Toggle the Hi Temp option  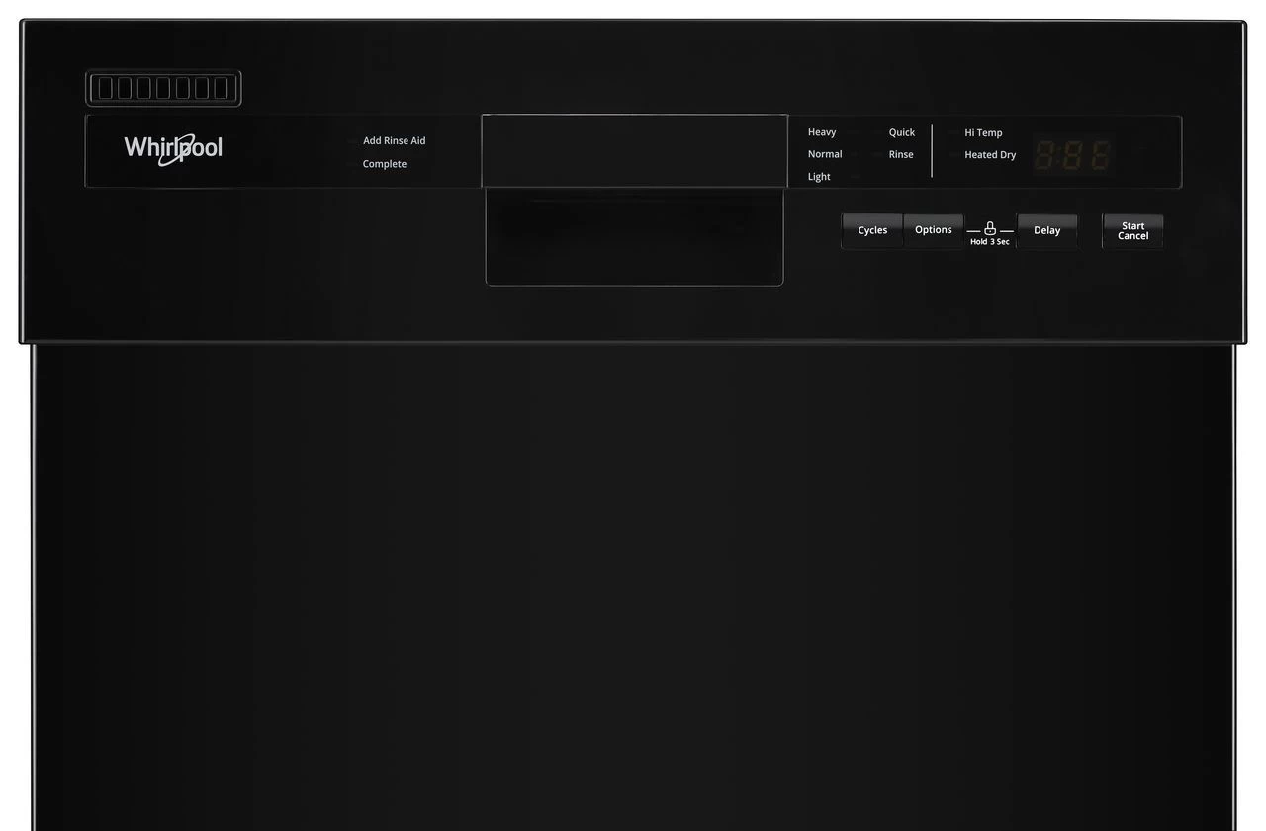[x=982, y=132]
